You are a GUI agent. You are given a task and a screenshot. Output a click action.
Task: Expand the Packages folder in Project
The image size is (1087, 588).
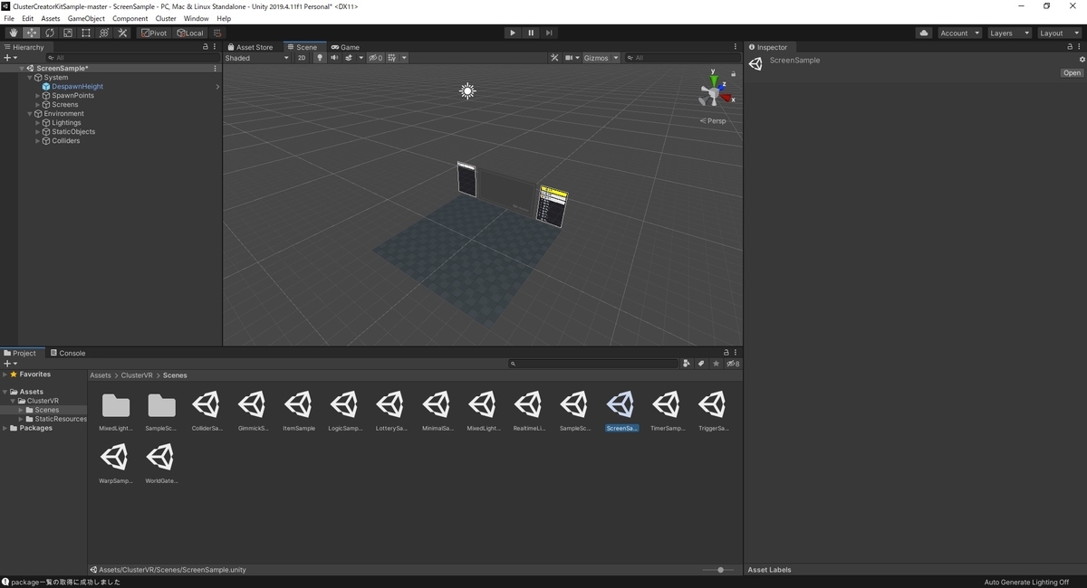click(5, 428)
